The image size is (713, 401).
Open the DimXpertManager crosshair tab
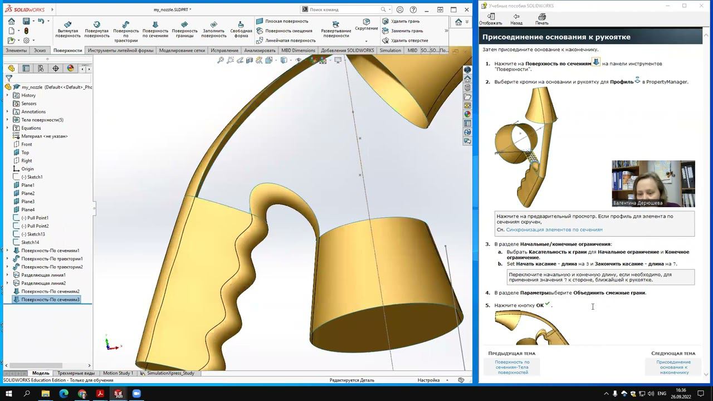click(x=55, y=69)
